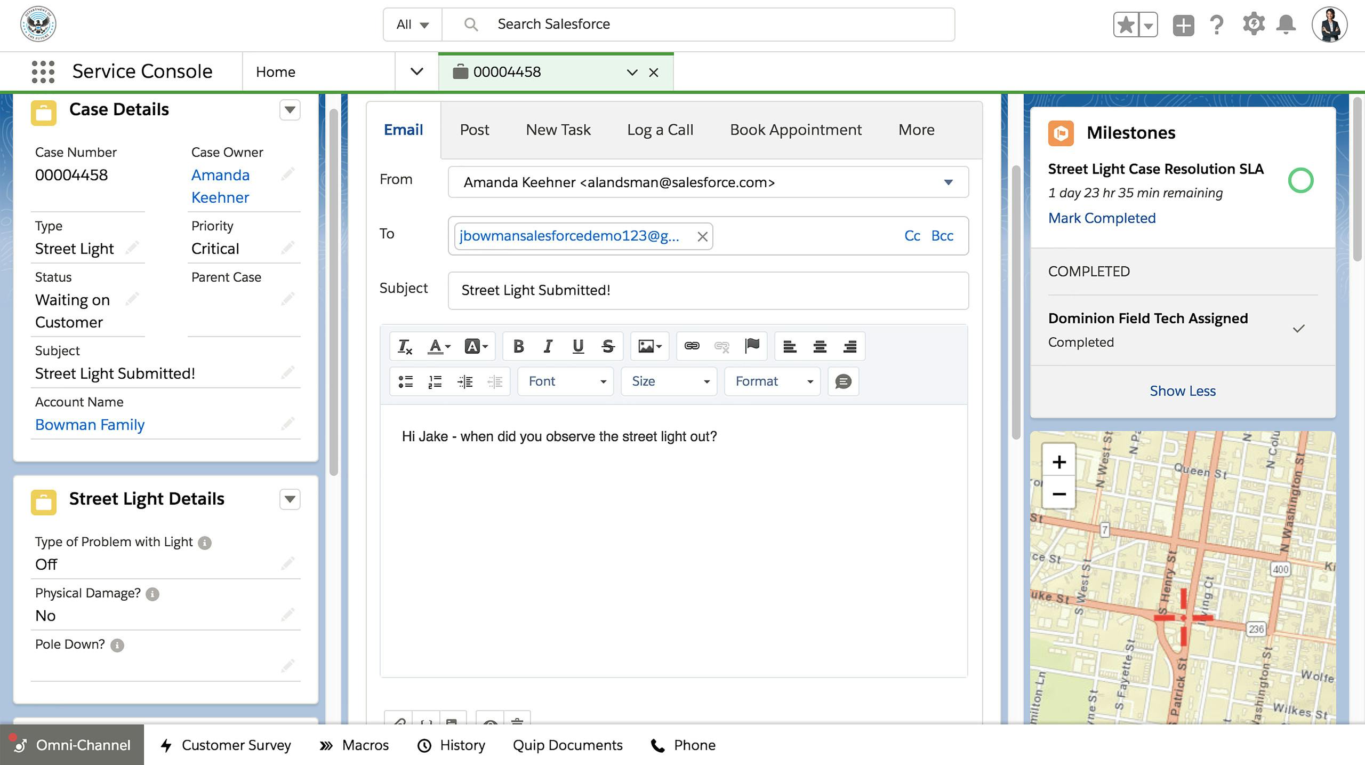The height and width of the screenshot is (765, 1365).
Task: Zoom in on the map
Action: pos(1059,462)
